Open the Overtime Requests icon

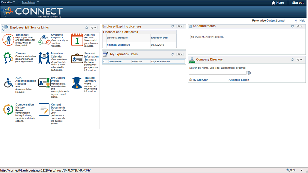tap(44, 40)
